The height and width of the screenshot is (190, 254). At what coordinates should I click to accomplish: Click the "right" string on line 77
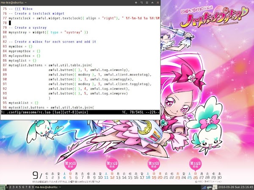[109, 18]
